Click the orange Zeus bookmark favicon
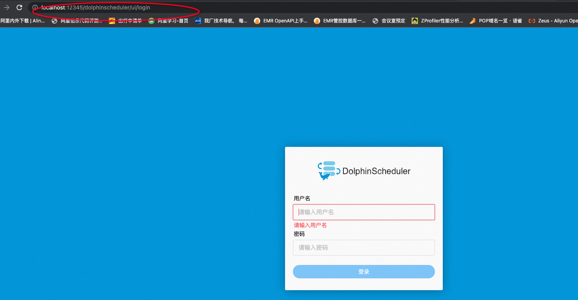Viewport: 578px width, 300px height. pos(531,20)
